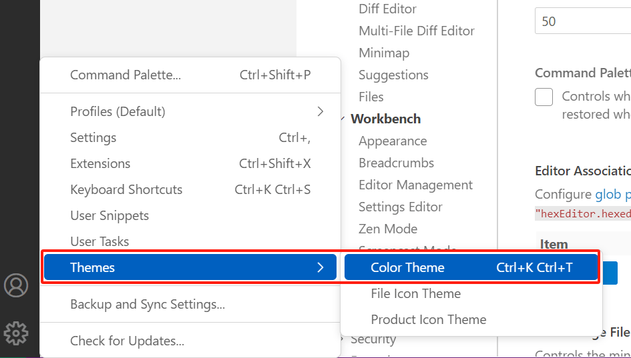Open Appearance settings category
The image size is (631, 358).
393,141
